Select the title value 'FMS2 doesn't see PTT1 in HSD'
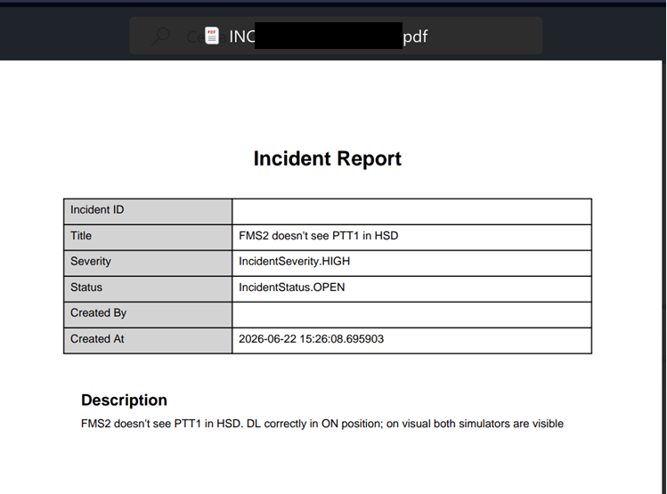The width and height of the screenshot is (667, 494). coord(318,236)
